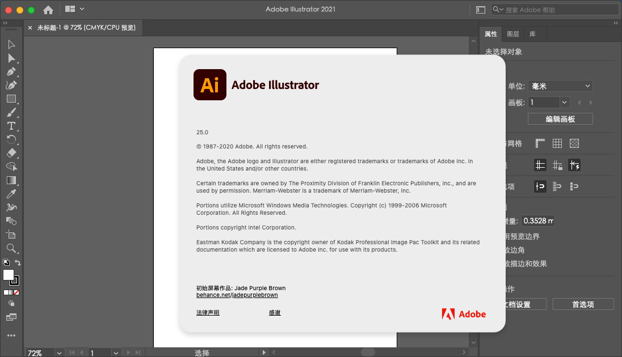Select the Curvature tool
This screenshot has width=622, height=357.
(x=11, y=85)
